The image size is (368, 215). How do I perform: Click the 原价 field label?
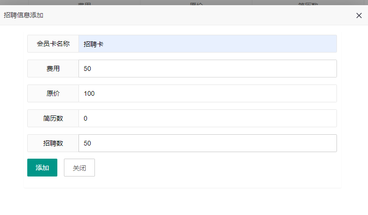tap(53, 93)
